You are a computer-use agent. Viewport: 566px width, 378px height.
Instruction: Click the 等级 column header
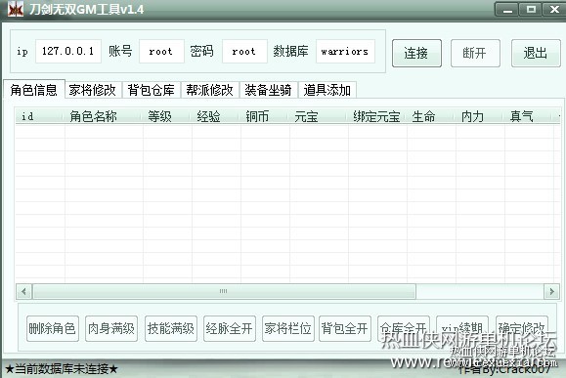[167, 116]
